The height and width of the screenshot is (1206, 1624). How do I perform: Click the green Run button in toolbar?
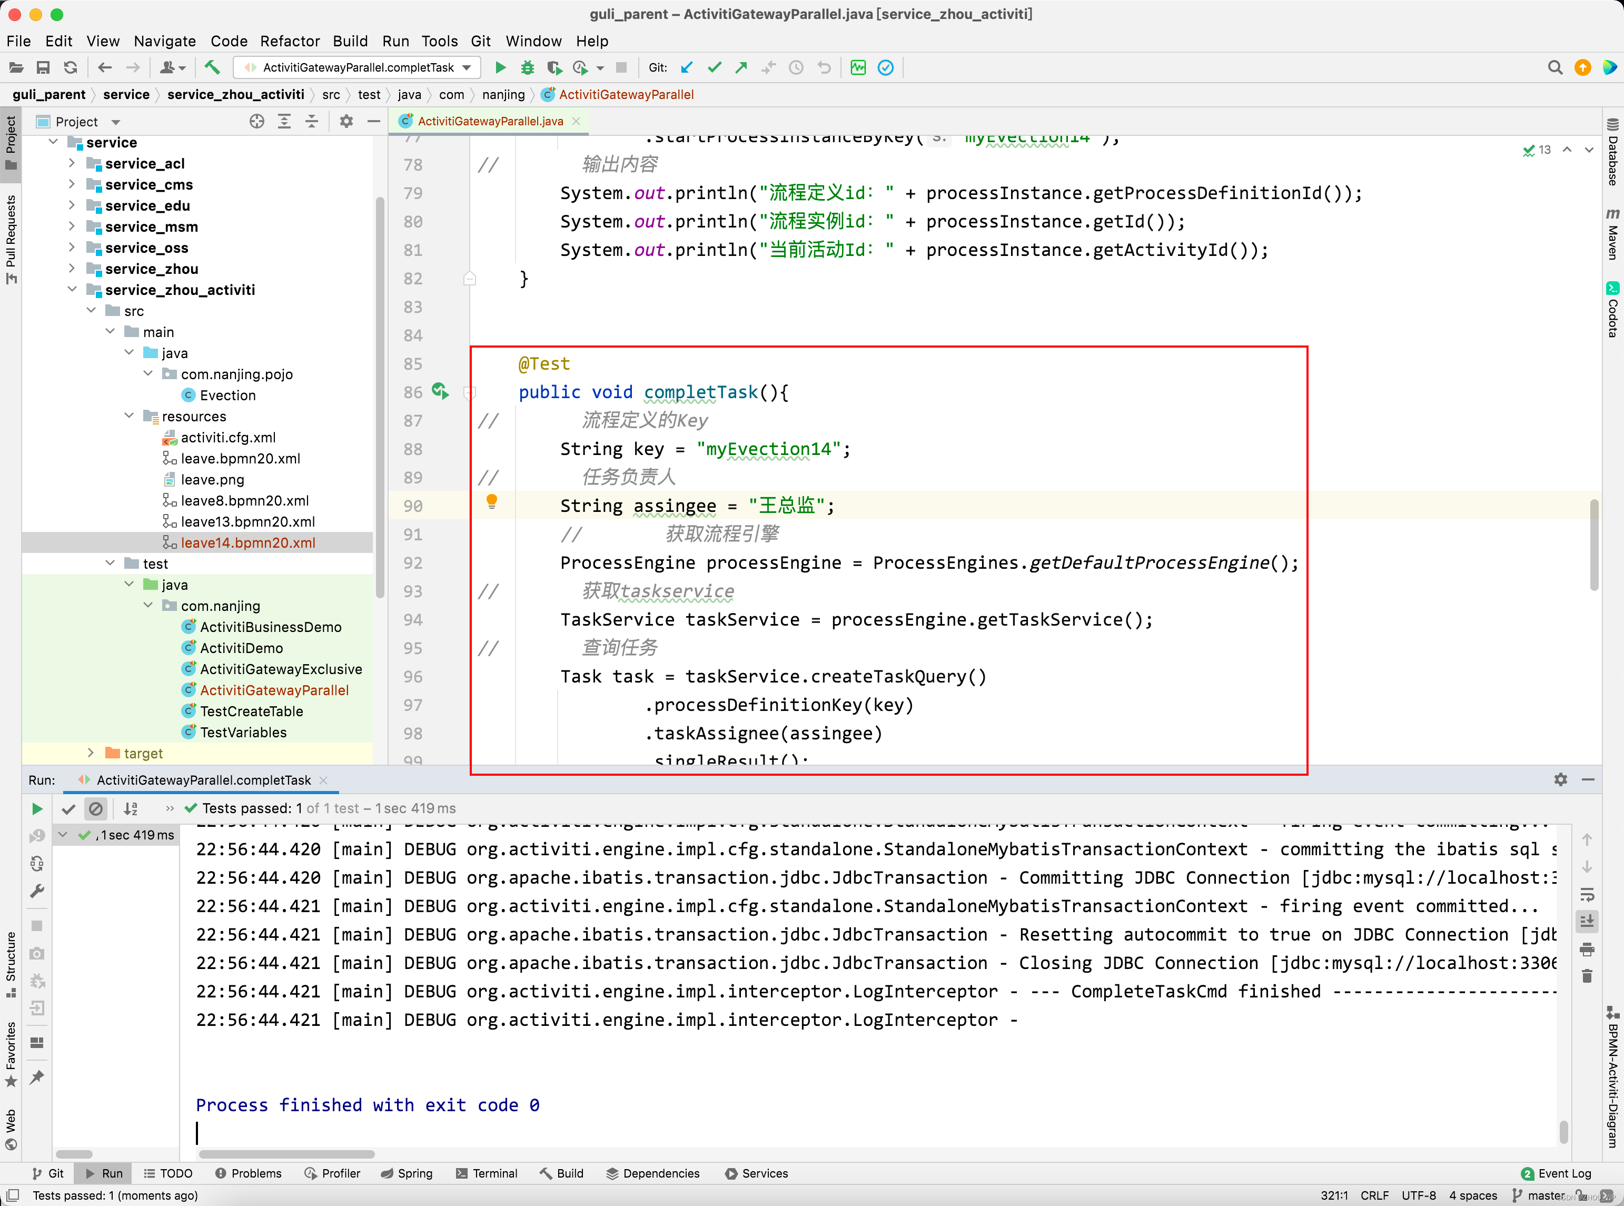(501, 68)
